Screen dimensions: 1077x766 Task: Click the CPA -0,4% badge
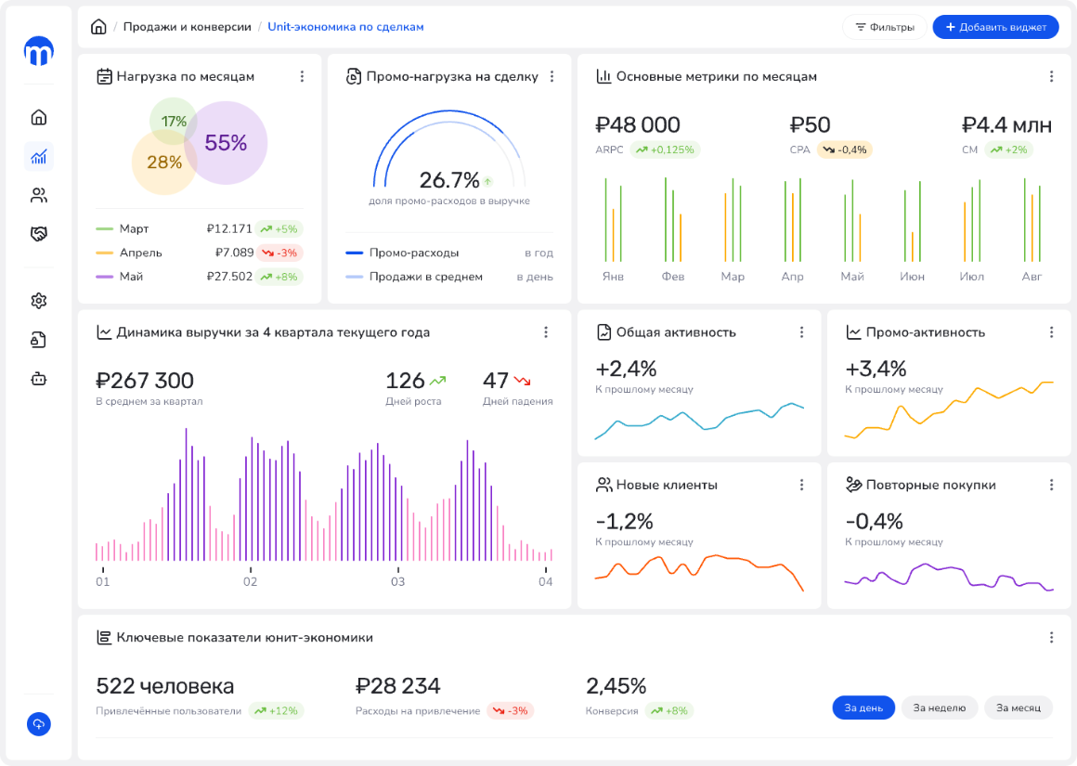(x=845, y=149)
